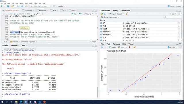184x104 pixels.
Task: Open the Source button dropdown arrow
Action: [93, 14]
